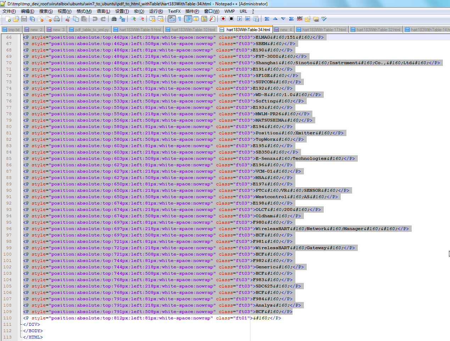Click the </BODY> closing tag text
450x341 pixels.
click(33, 331)
